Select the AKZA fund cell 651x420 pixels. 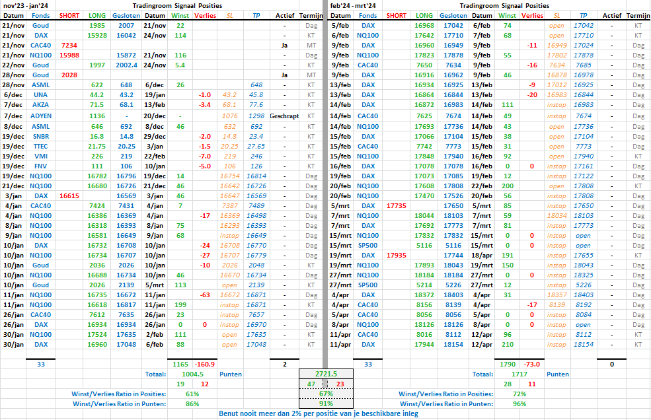[x=40, y=105]
